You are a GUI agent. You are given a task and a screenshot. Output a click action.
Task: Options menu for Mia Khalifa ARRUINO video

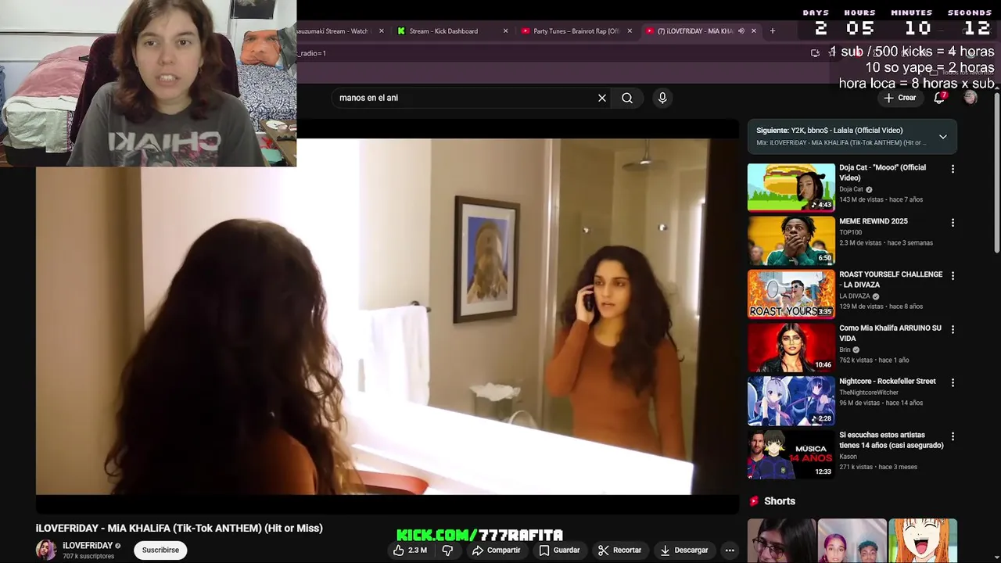point(953,330)
